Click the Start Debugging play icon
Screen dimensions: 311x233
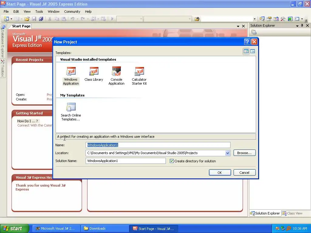click(112, 19)
